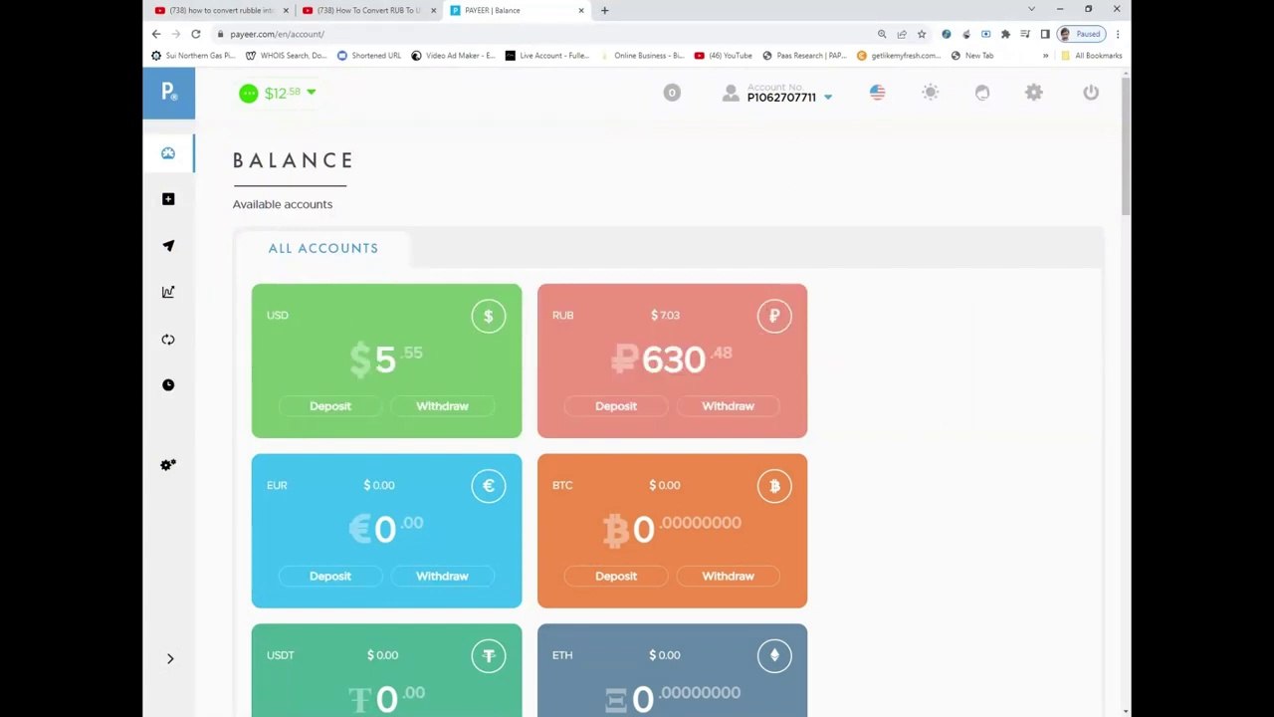Image resolution: width=1274 pixels, height=717 pixels.
Task: Click the Tether icon on USDT card
Action: (489, 656)
